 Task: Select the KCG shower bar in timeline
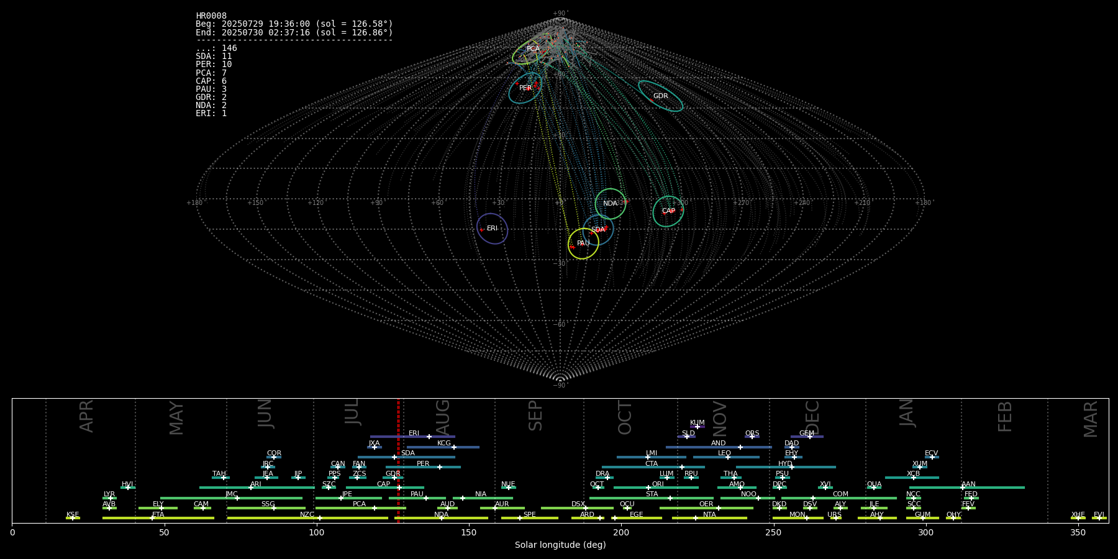(443, 447)
